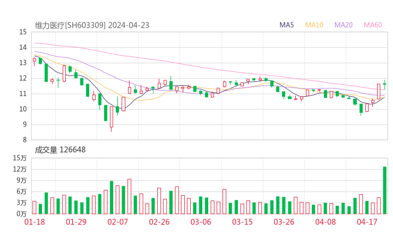
Task: Click the price axis value 15
Action: tap(23, 32)
